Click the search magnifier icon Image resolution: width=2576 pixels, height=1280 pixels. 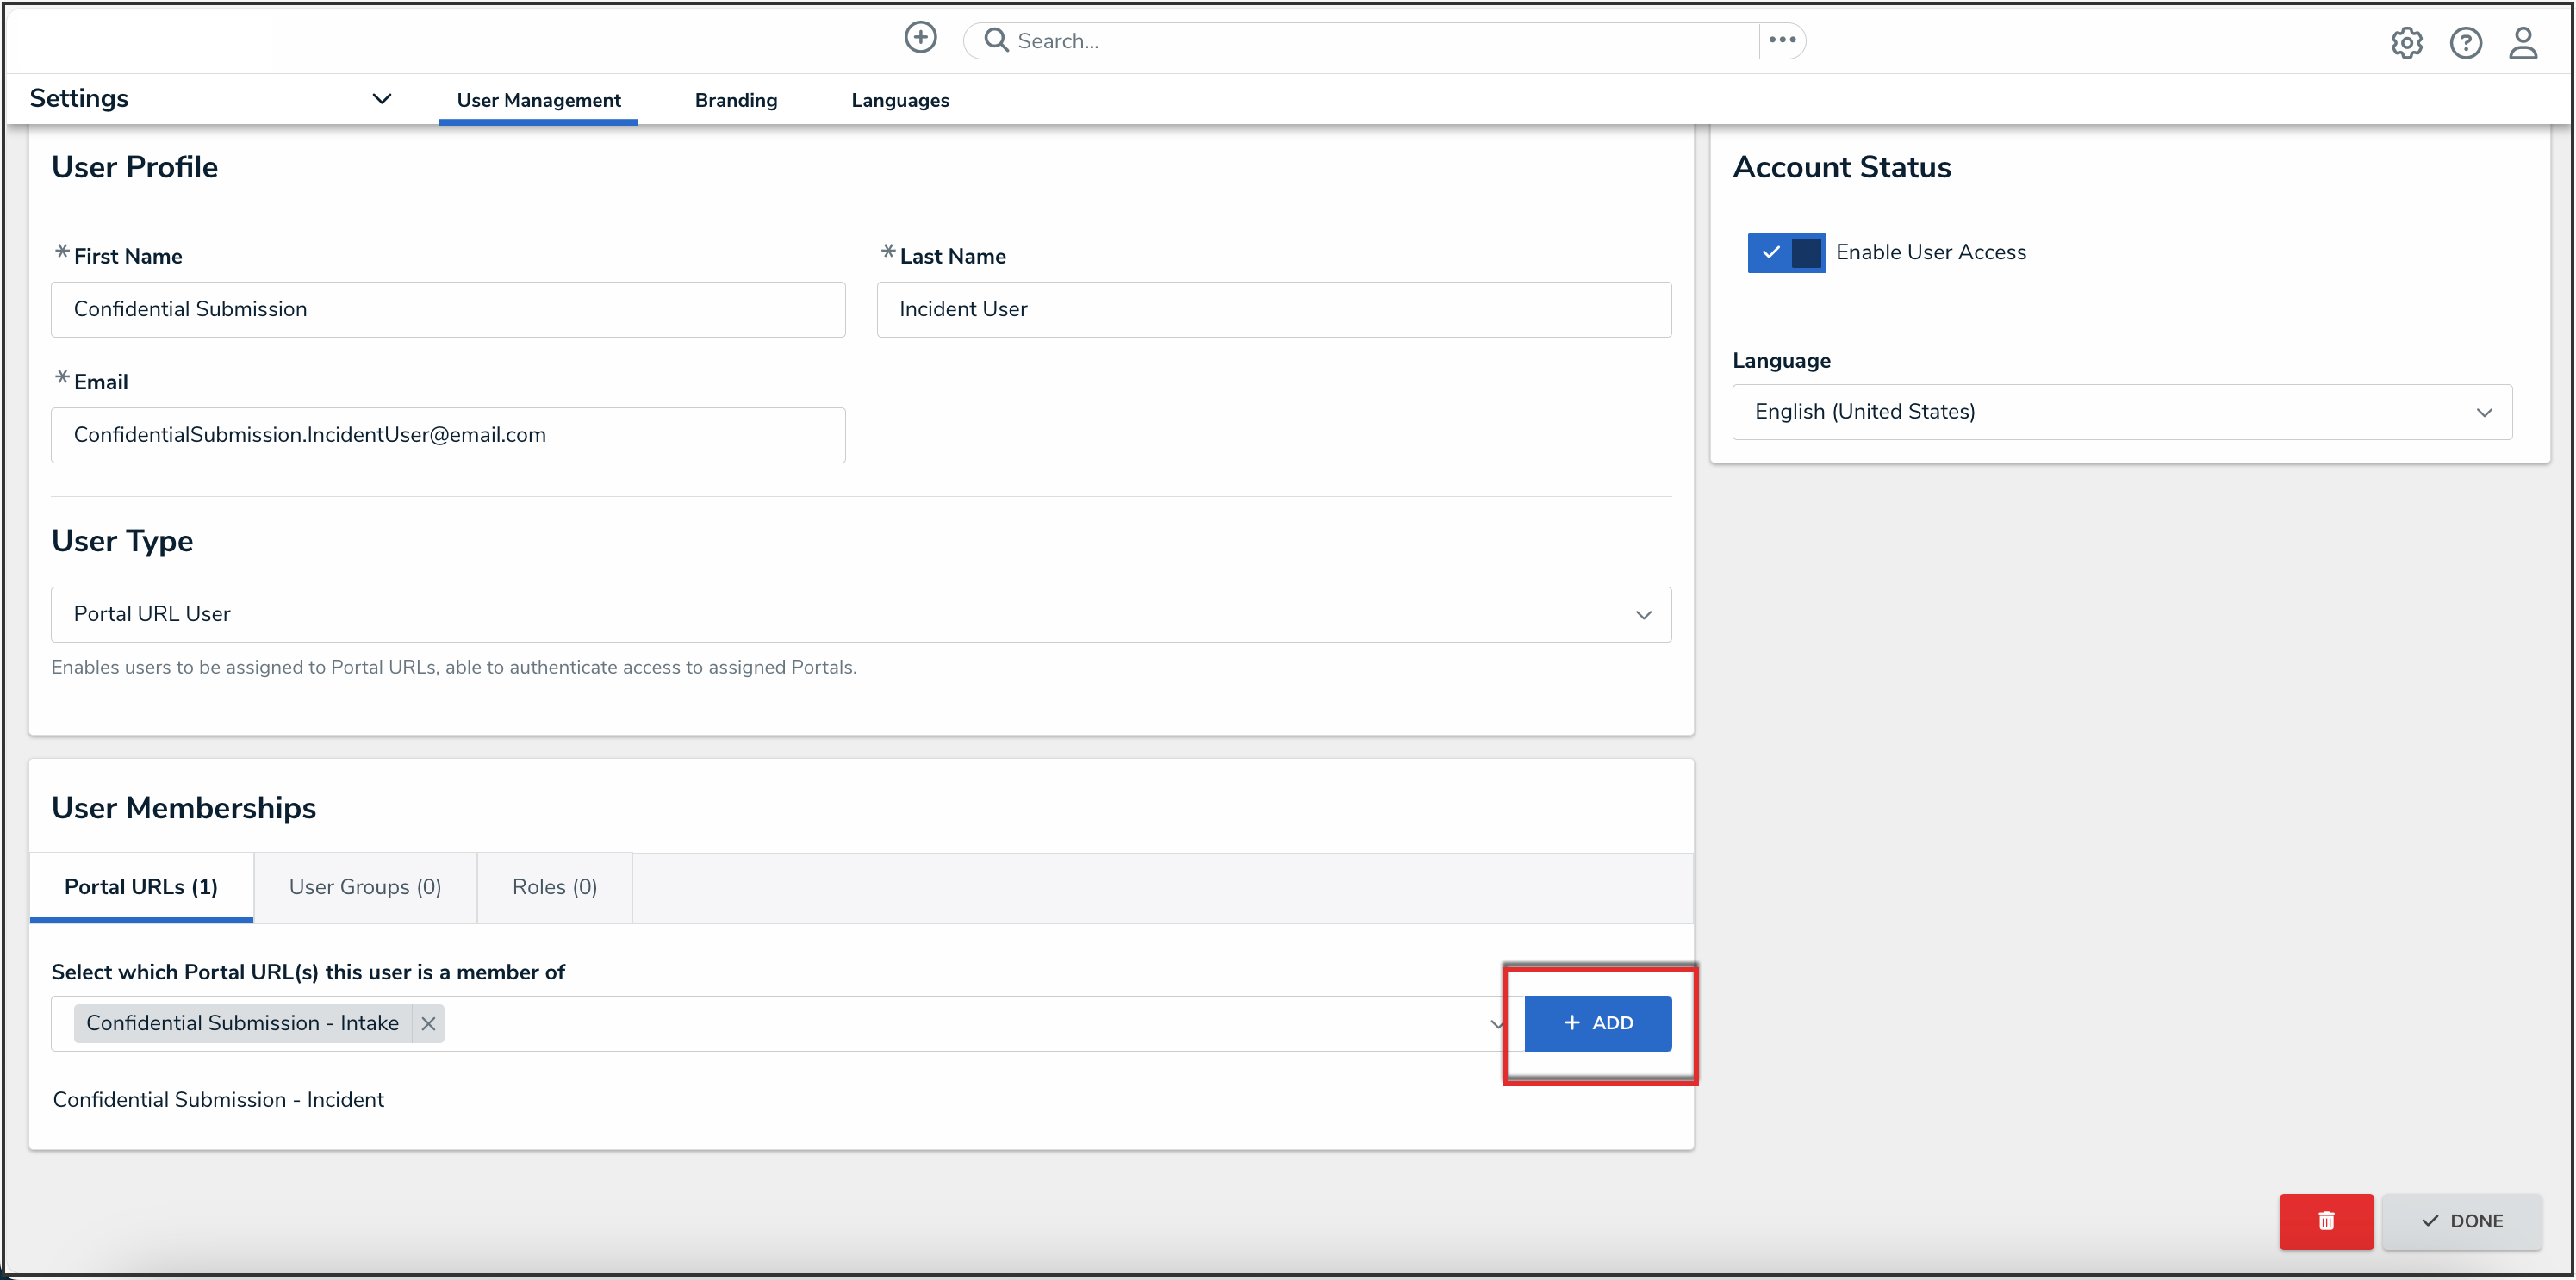[x=995, y=40]
